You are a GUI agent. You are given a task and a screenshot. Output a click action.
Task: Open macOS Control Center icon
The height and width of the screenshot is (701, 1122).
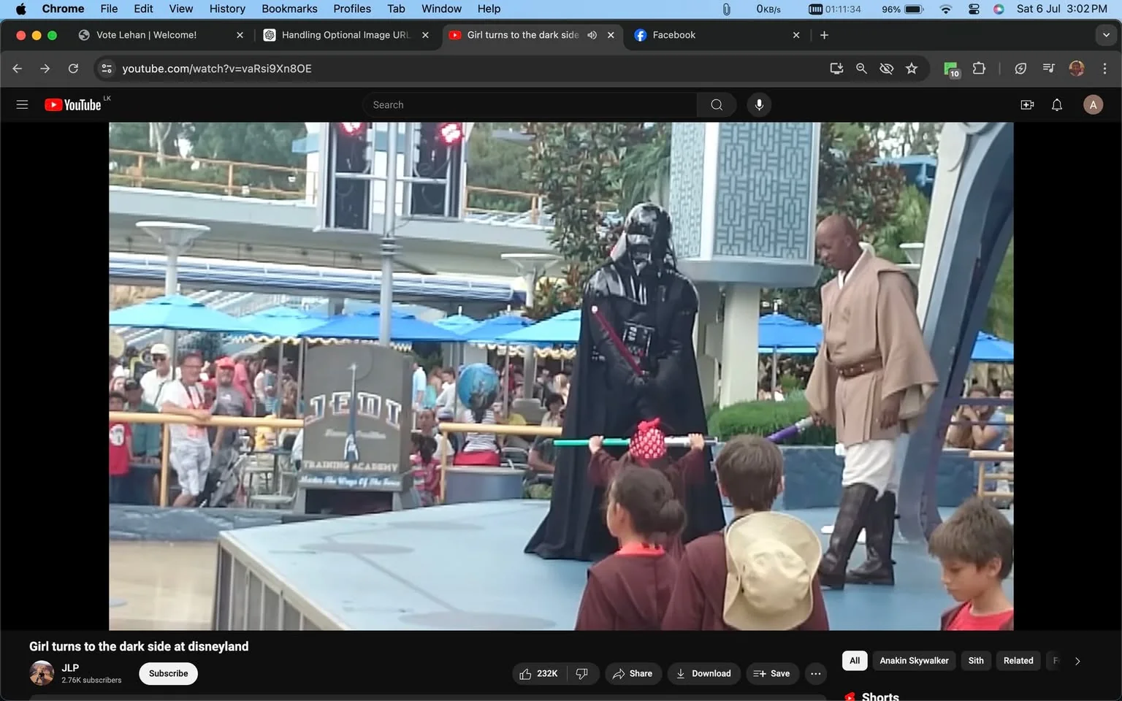974,9
